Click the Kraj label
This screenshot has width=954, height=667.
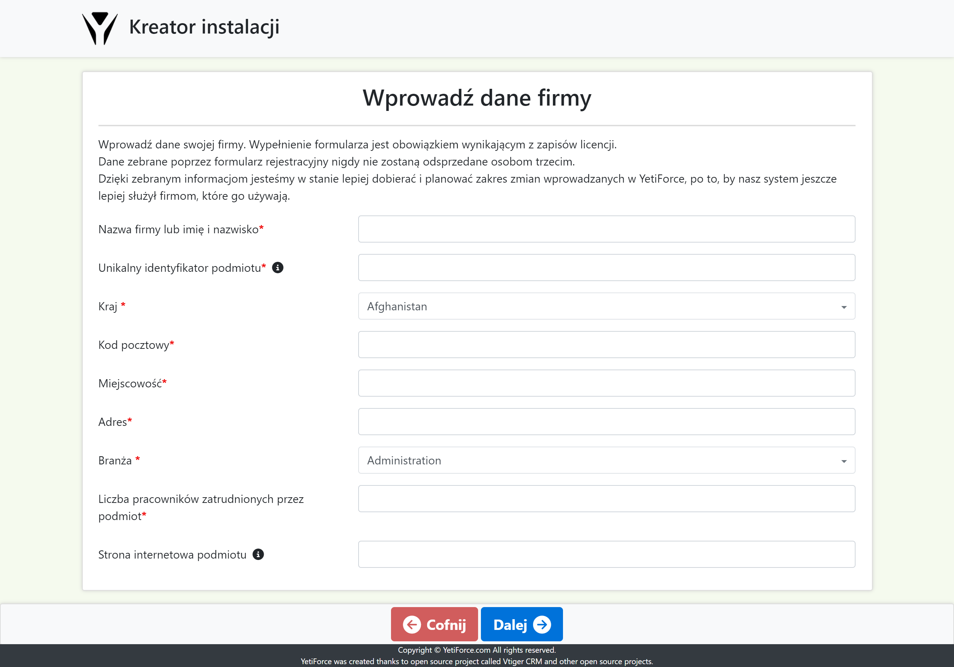point(112,306)
